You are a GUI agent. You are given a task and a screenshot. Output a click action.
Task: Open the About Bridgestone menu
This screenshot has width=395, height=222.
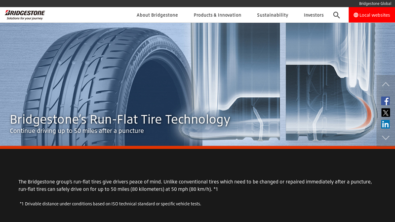157,15
